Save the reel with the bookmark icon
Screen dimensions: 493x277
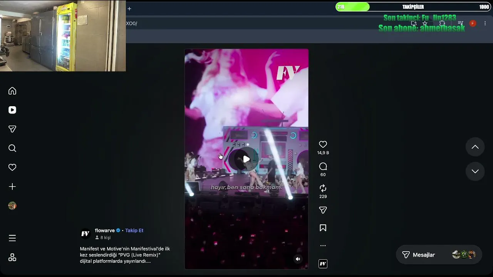pyautogui.click(x=323, y=228)
